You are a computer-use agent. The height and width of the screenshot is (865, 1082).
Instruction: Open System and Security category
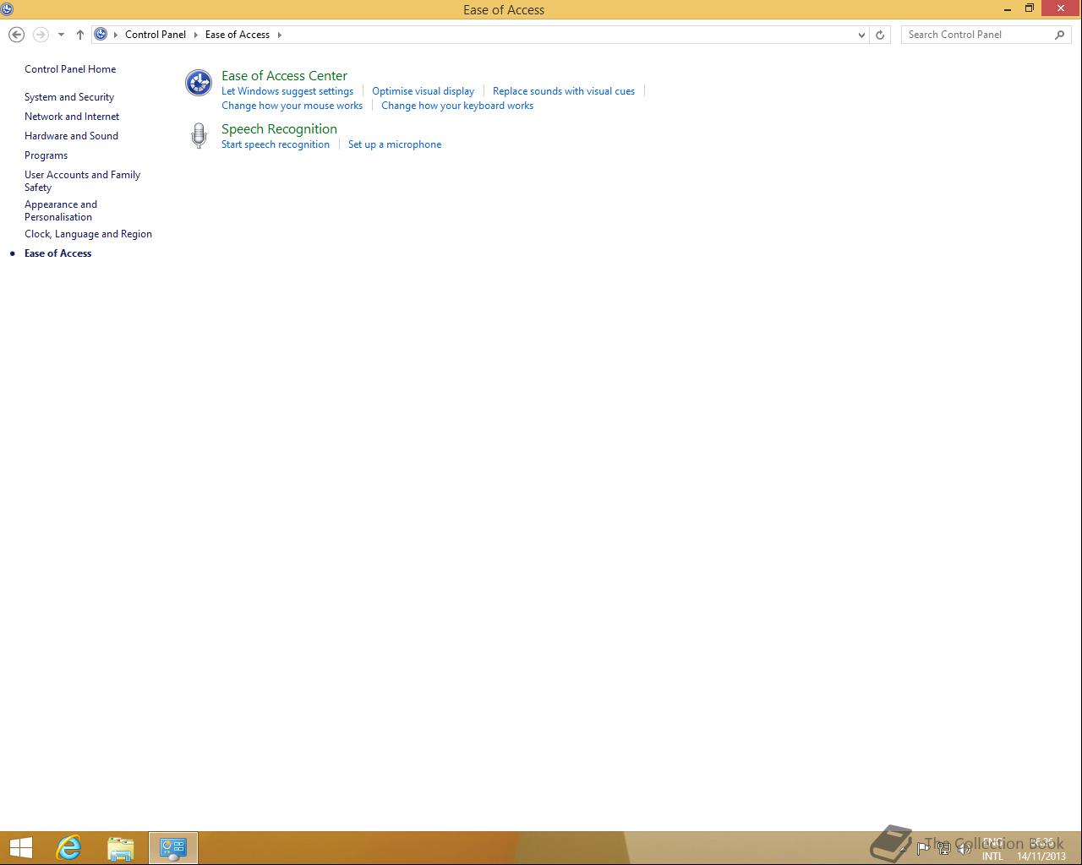click(69, 97)
